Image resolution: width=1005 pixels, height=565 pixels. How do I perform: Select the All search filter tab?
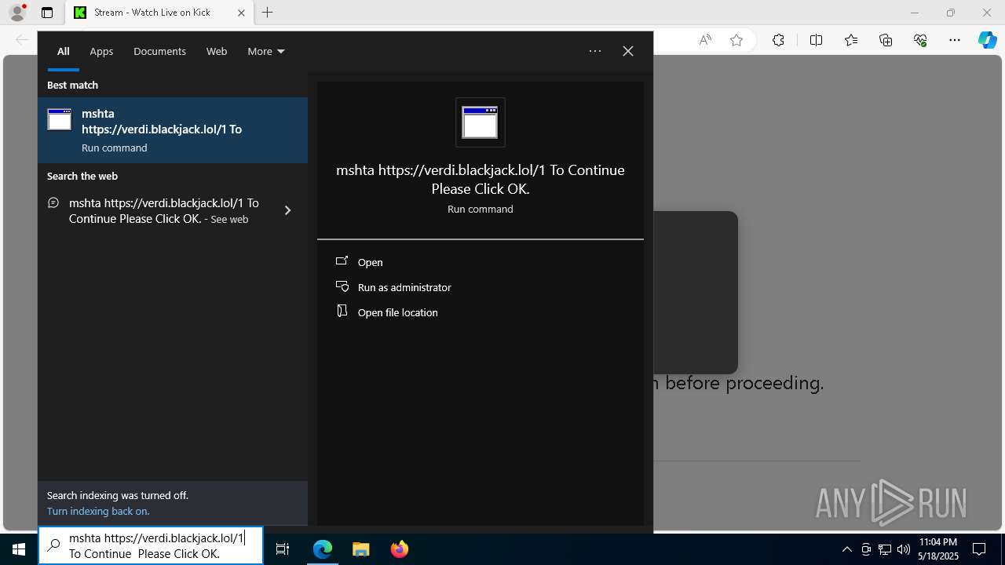(64, 51)
